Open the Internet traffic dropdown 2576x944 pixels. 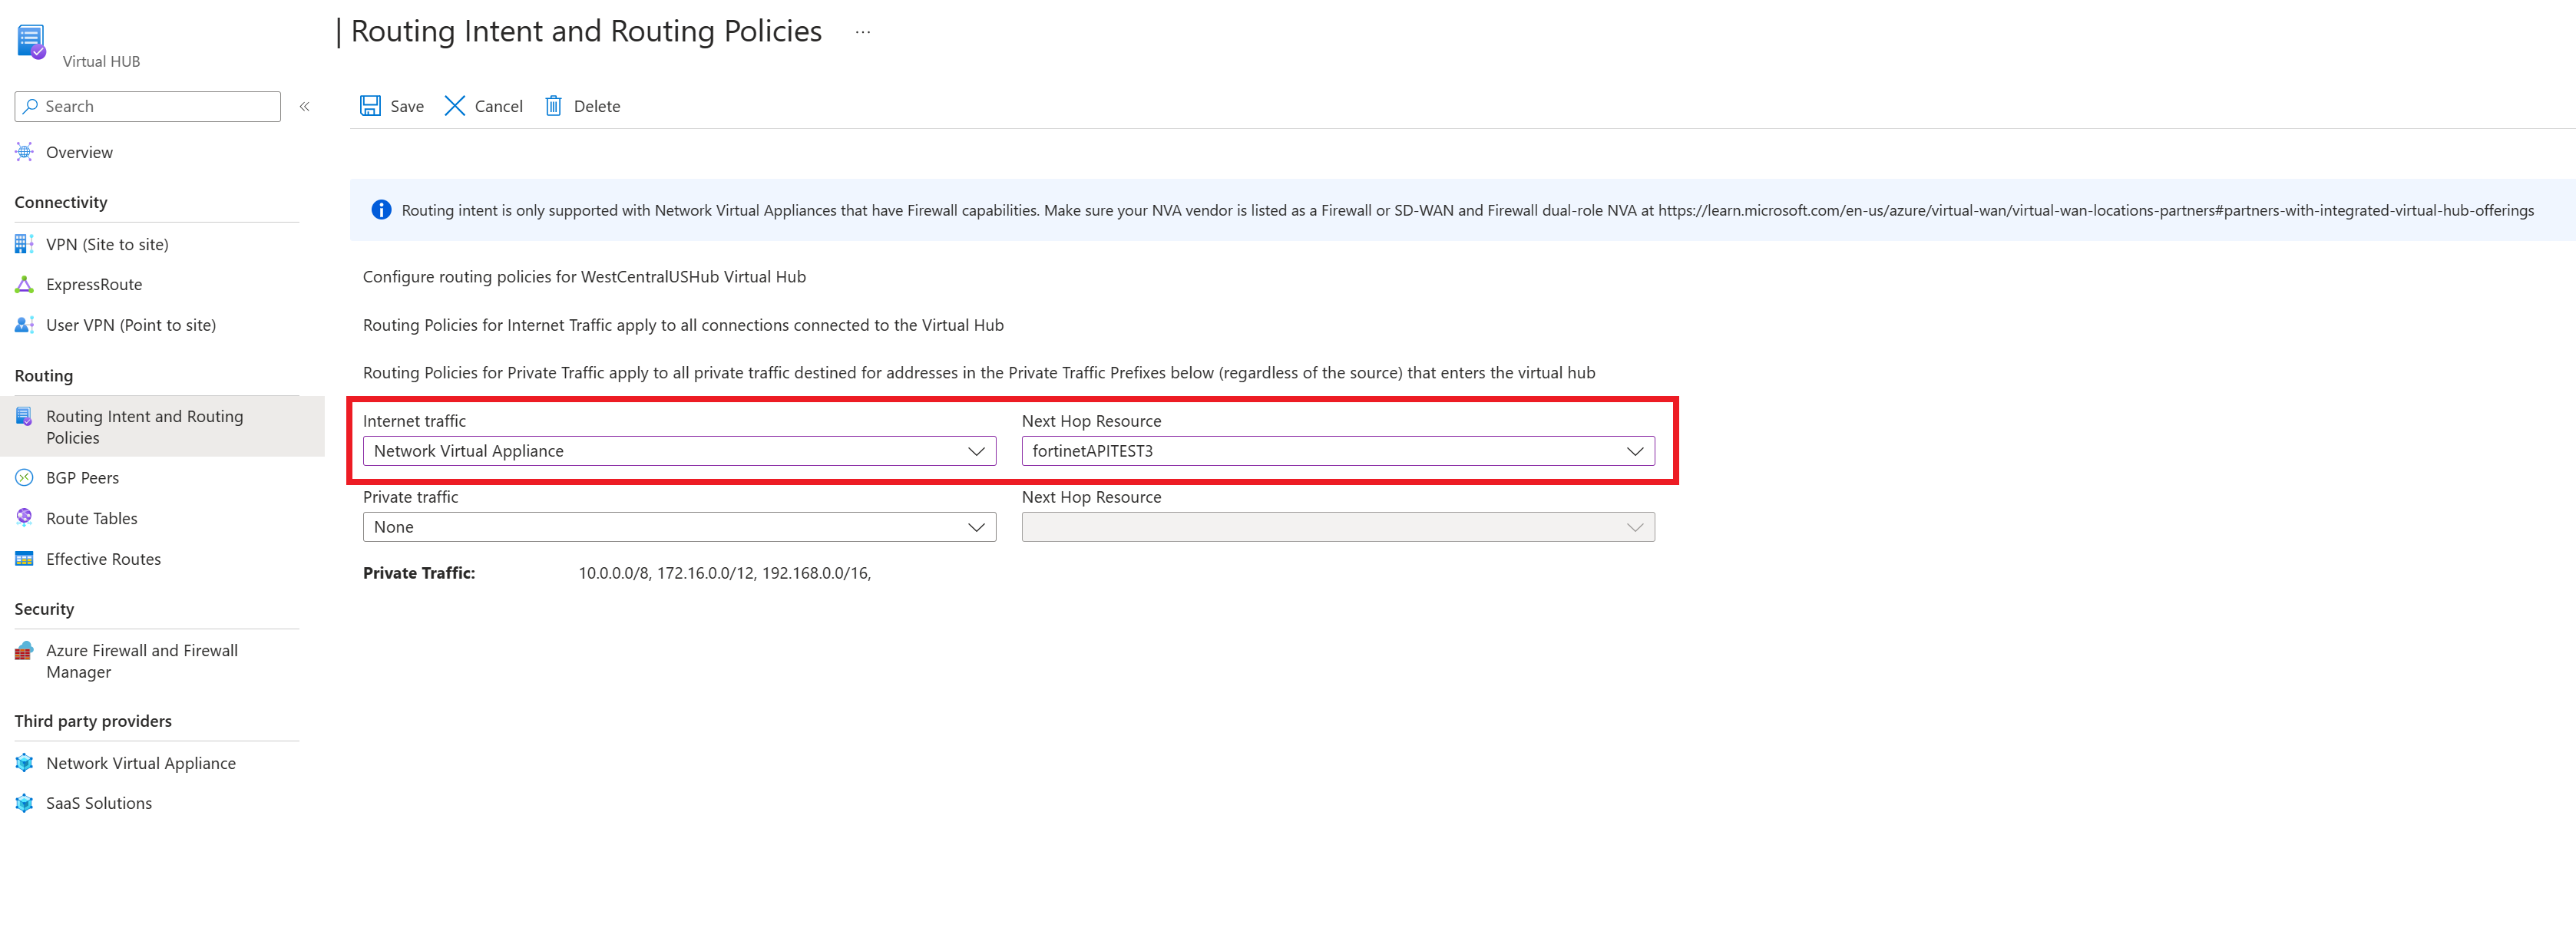pos(679,451)
